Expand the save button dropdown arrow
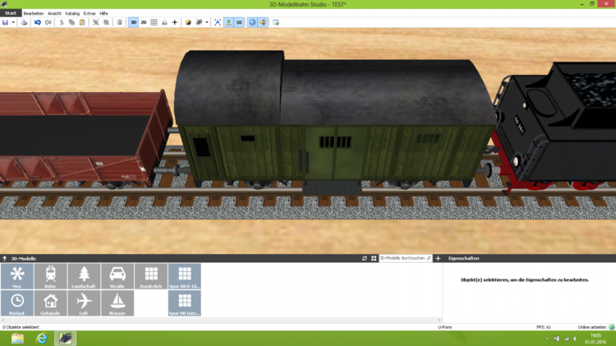Image resolution: width=616 pixels, height=346 pixels. click(x=13, y=22)
